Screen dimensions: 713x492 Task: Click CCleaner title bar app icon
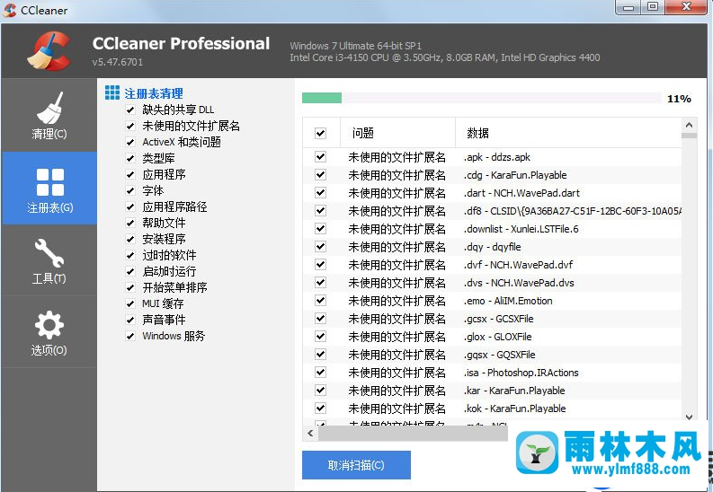tap(9, 10)
